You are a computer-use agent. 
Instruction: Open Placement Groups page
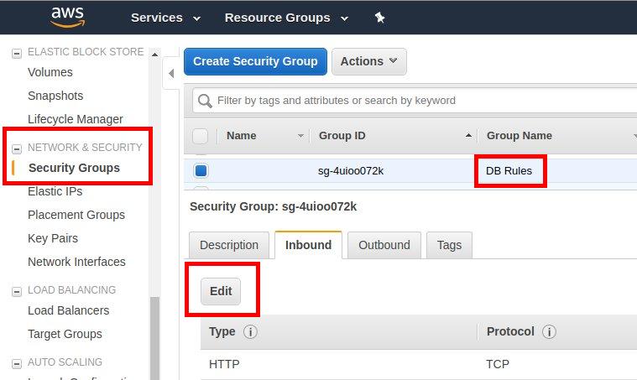[x=76, y=215]
